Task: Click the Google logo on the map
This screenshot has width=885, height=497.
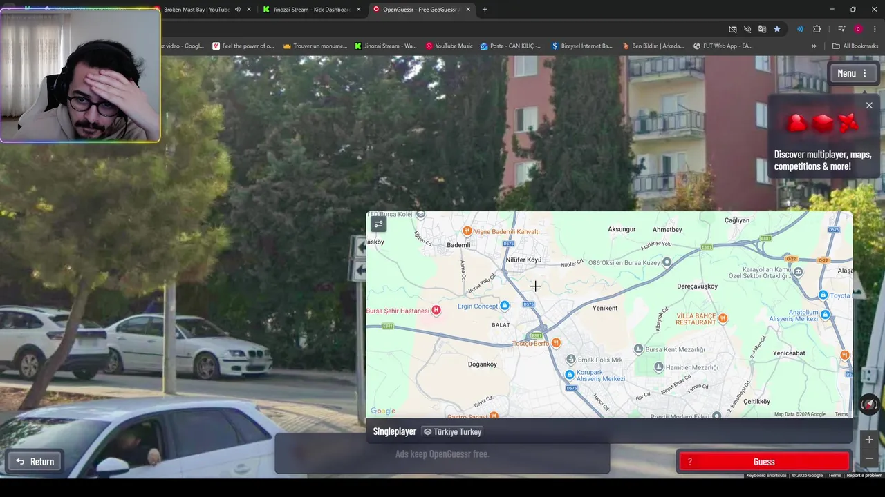Action: click(x=383, y=411)
